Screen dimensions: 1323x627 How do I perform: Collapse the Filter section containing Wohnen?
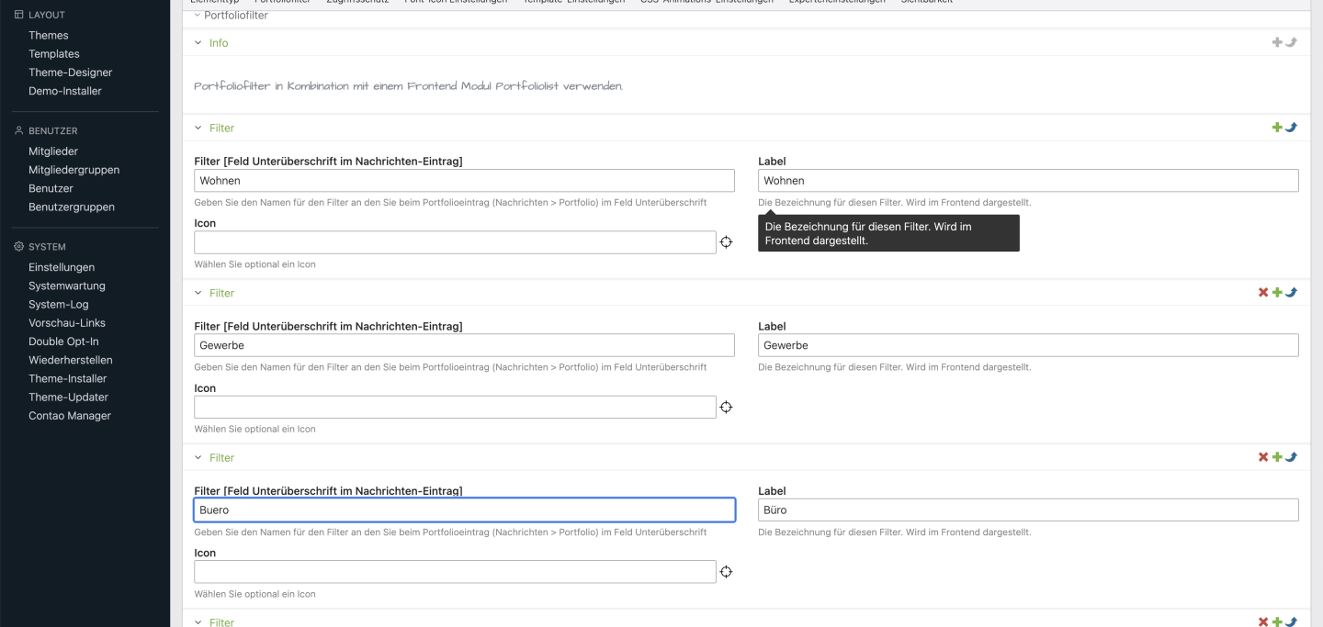[198, 129]
